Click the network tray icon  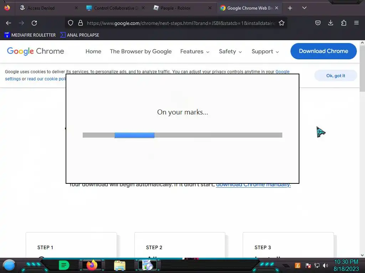tap(317, 265)
